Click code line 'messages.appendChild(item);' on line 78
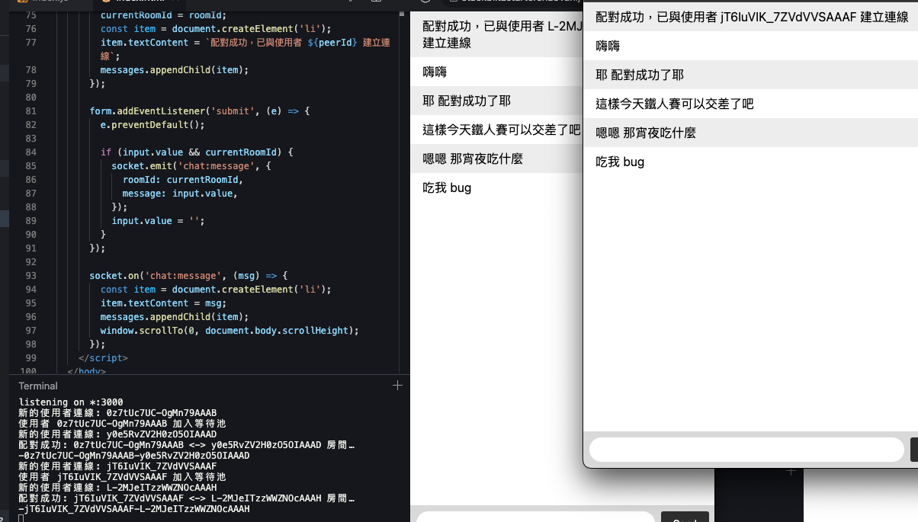 click(x=175, y=69)
